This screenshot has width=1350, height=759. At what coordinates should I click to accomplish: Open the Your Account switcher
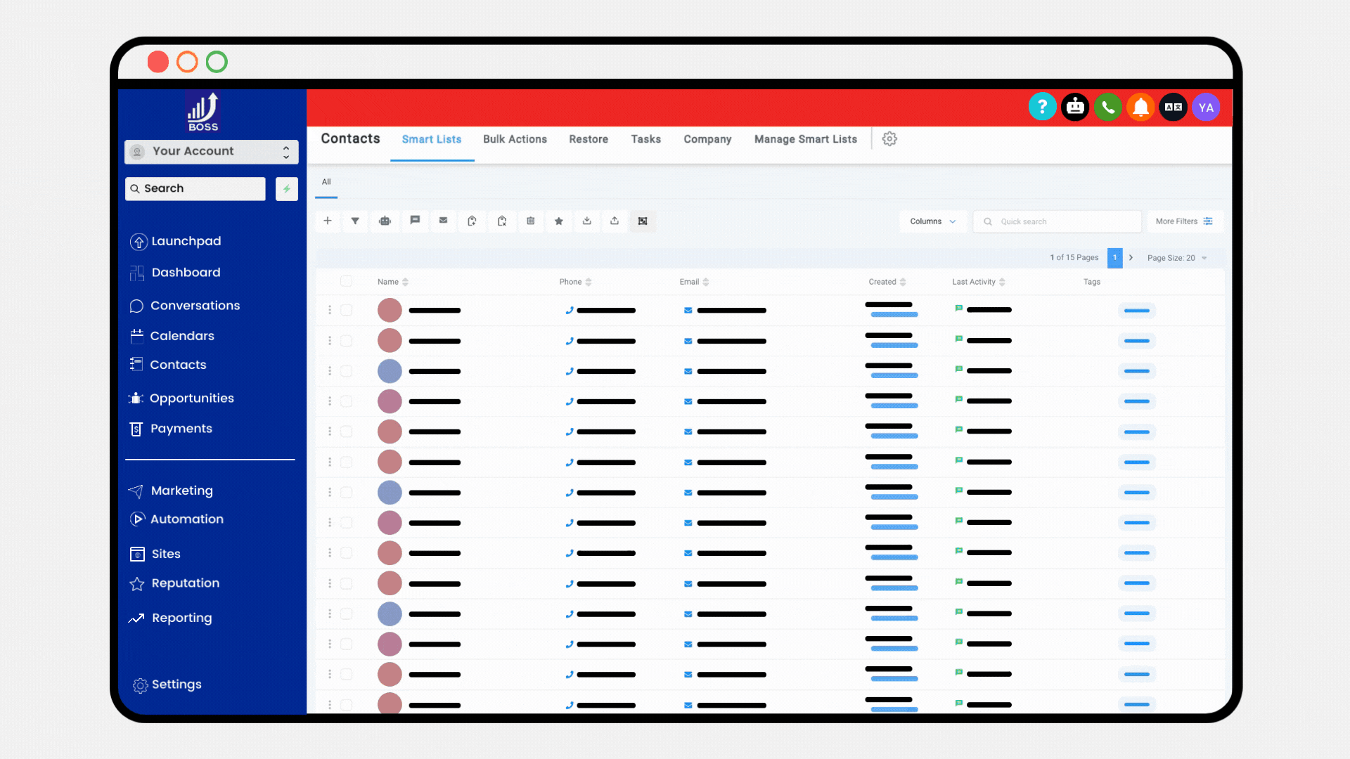click(x=212, y=151)
